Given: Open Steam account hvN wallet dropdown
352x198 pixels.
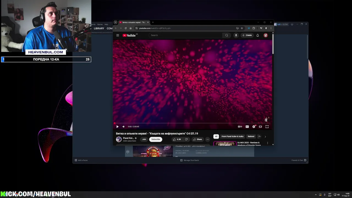Looking at the screenshot, I should click(x=282, y=24).
